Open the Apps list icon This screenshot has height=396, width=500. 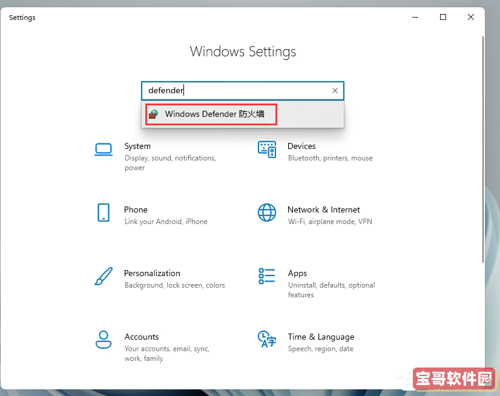267,276
